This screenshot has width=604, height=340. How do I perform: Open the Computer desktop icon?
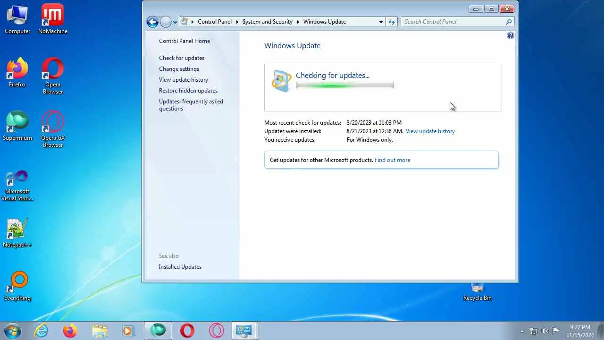17,19
